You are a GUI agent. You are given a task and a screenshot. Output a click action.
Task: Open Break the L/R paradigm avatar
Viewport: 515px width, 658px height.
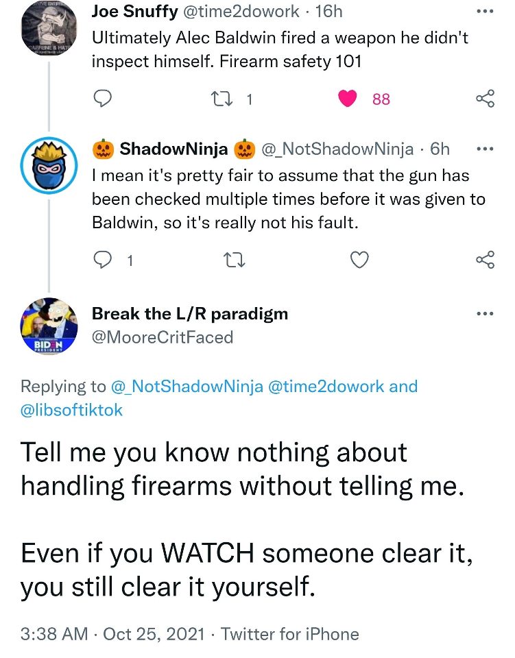point(48,326)
